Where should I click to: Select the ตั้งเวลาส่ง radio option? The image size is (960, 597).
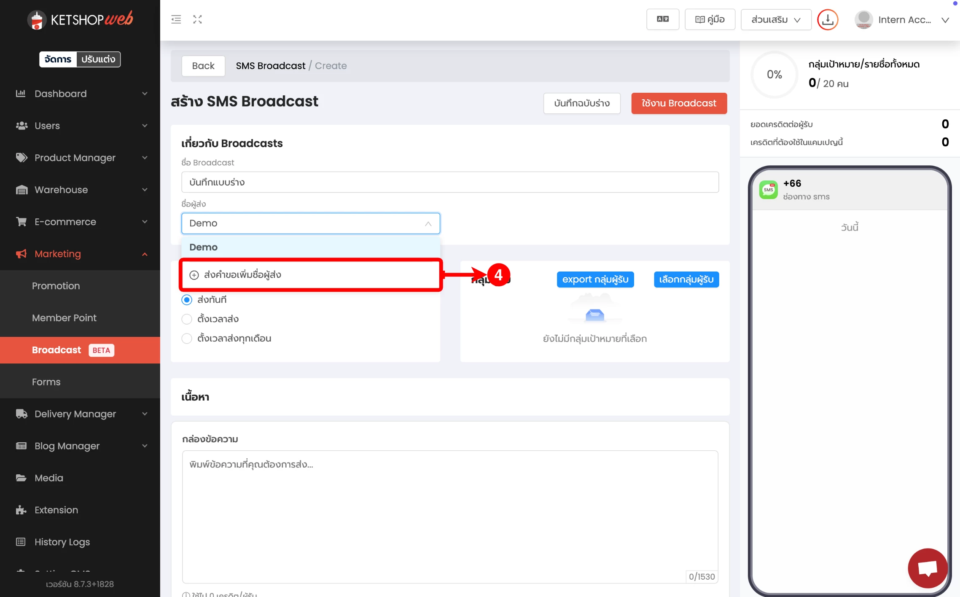click(187, 319)
